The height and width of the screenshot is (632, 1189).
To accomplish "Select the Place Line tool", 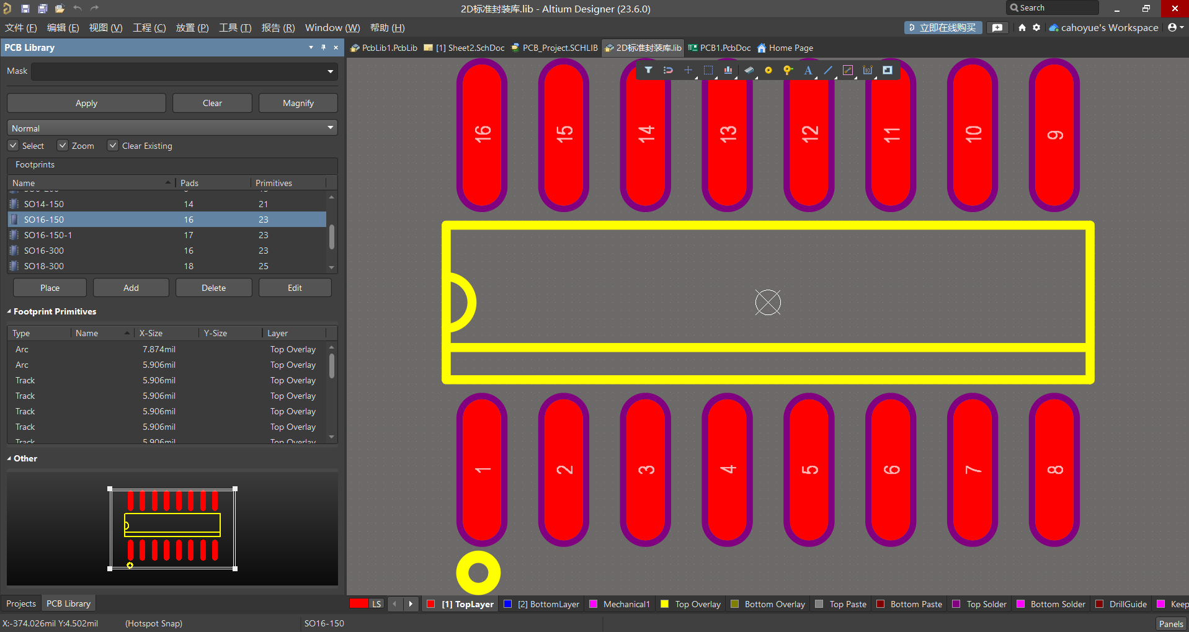I will (x=827, y=70).
